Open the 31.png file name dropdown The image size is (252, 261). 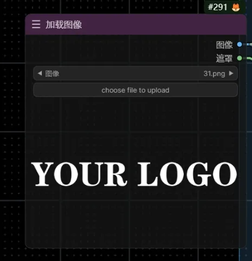click(214, 74)
